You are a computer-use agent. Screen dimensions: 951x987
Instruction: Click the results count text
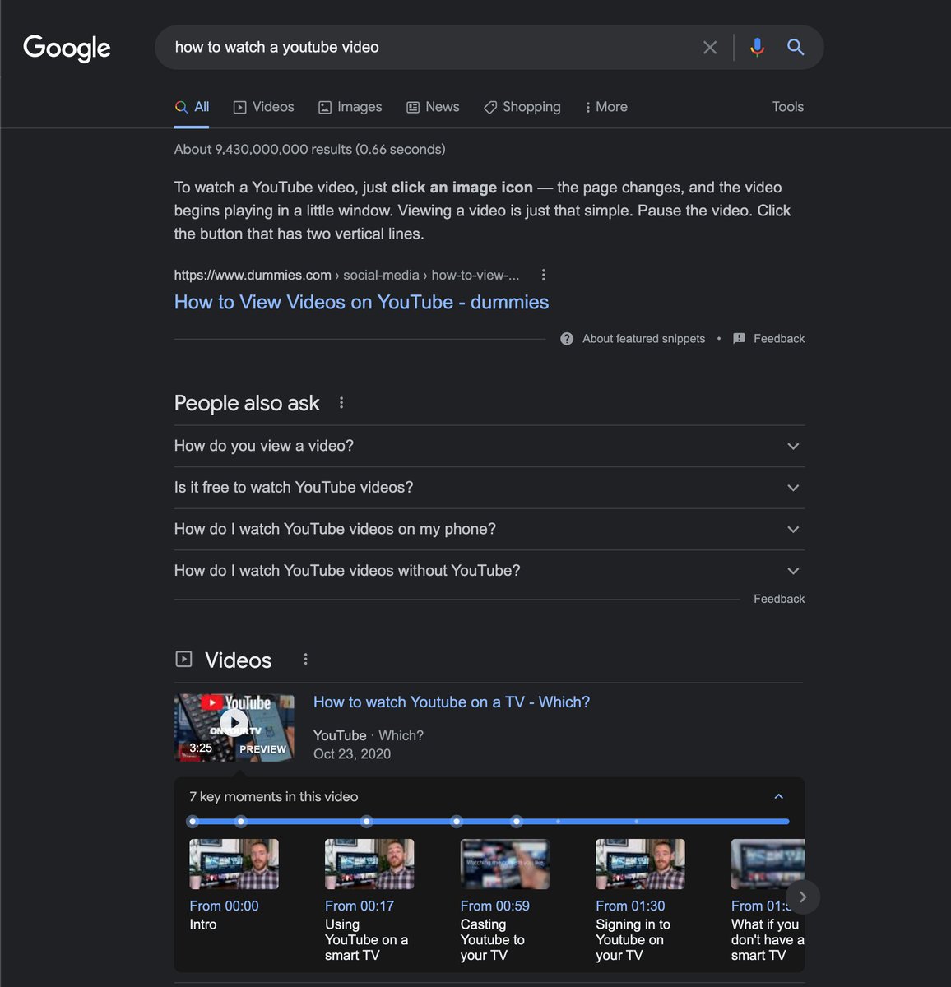click(309, 149)
